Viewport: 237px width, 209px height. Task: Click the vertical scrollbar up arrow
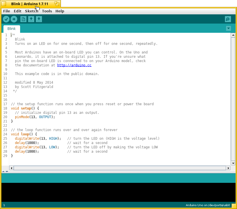(233, 35)
